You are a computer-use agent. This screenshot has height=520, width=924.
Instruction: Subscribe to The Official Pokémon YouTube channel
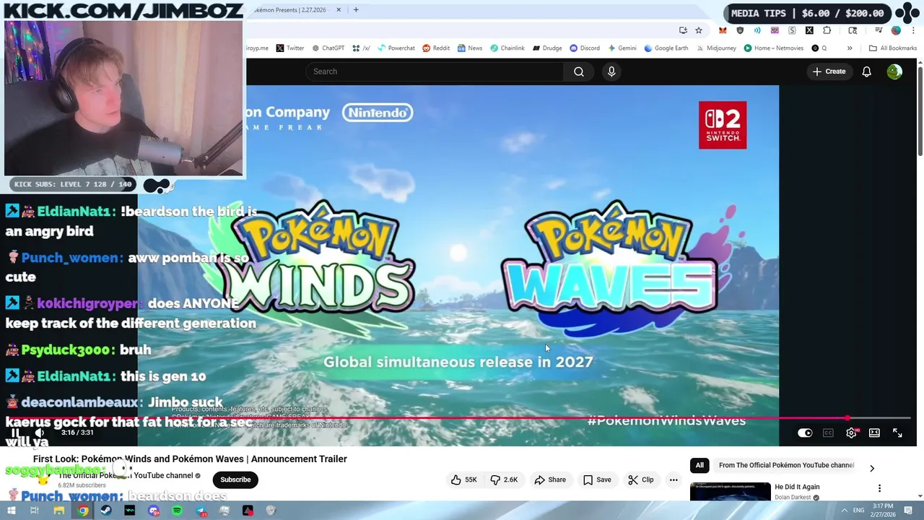235,480
